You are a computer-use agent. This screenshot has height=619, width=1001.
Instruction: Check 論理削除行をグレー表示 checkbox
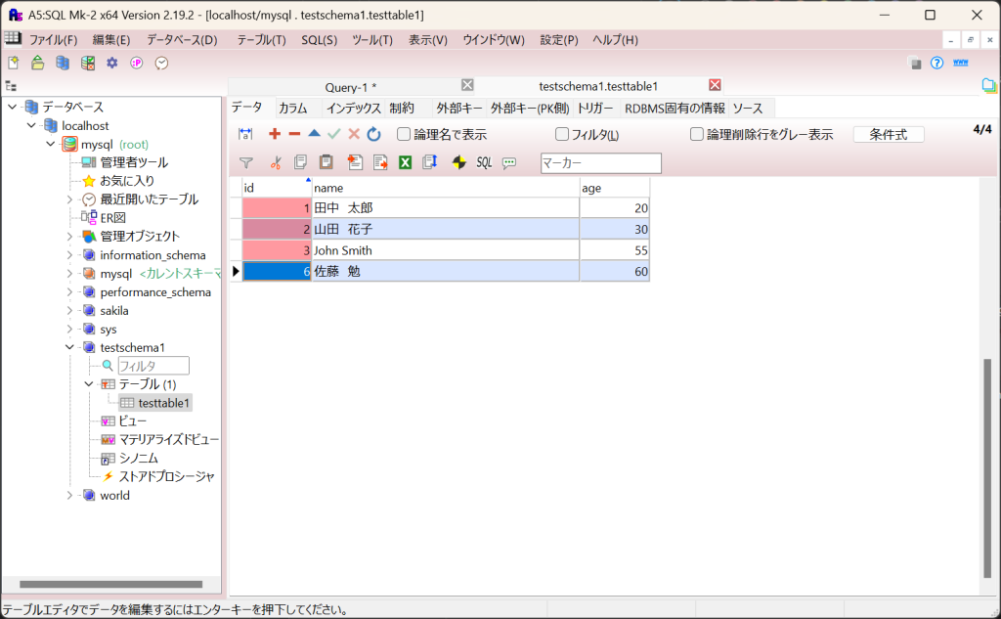click(x=697, y=135)
